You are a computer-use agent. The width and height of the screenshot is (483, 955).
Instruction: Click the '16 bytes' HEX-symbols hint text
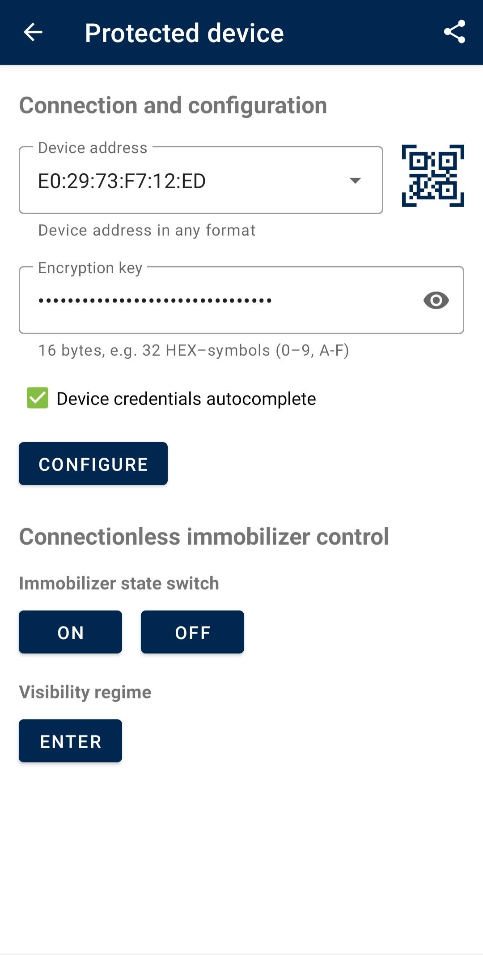pyautogui.click(x=193, y=350)
